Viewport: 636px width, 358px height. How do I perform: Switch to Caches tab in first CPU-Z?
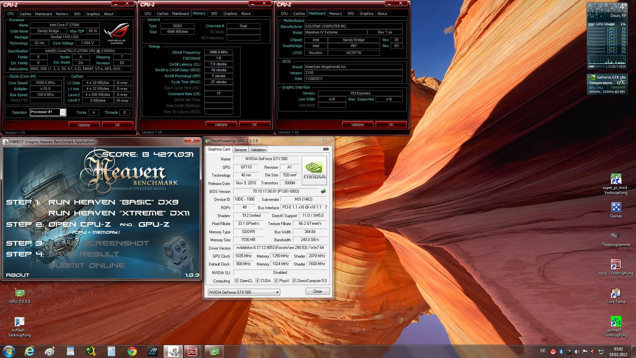[25, 14]
